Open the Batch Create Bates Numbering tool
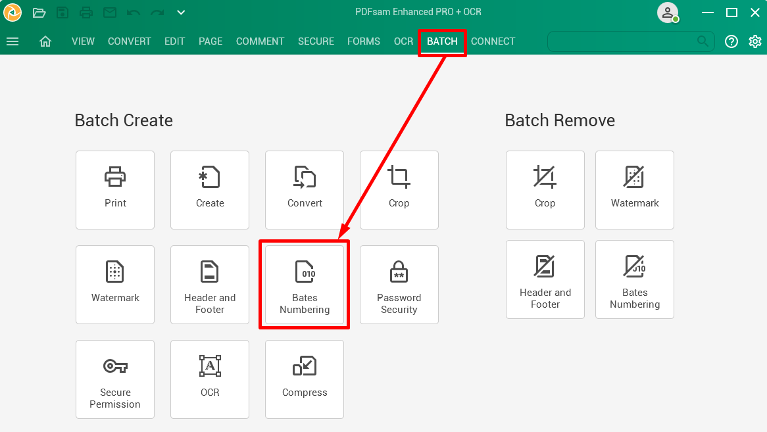Screen dimensions: 767x432 [305, 285]
